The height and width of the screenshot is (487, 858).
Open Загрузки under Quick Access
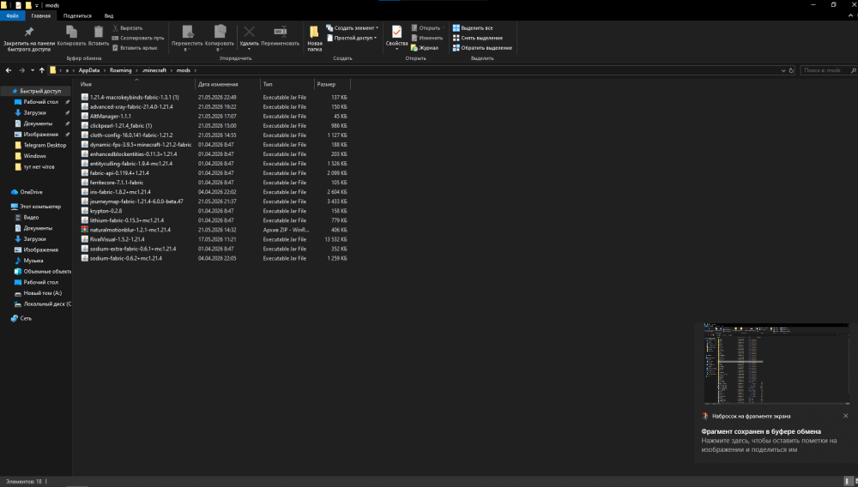click(x=34, y=112)
